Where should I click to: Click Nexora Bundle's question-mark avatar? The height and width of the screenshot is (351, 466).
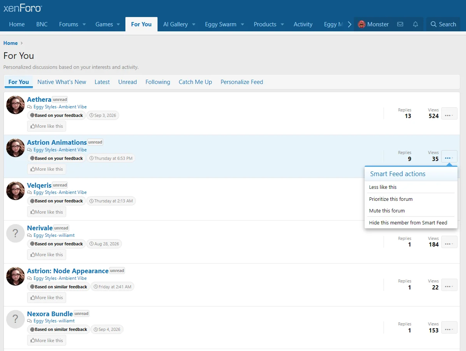[15, 319]
